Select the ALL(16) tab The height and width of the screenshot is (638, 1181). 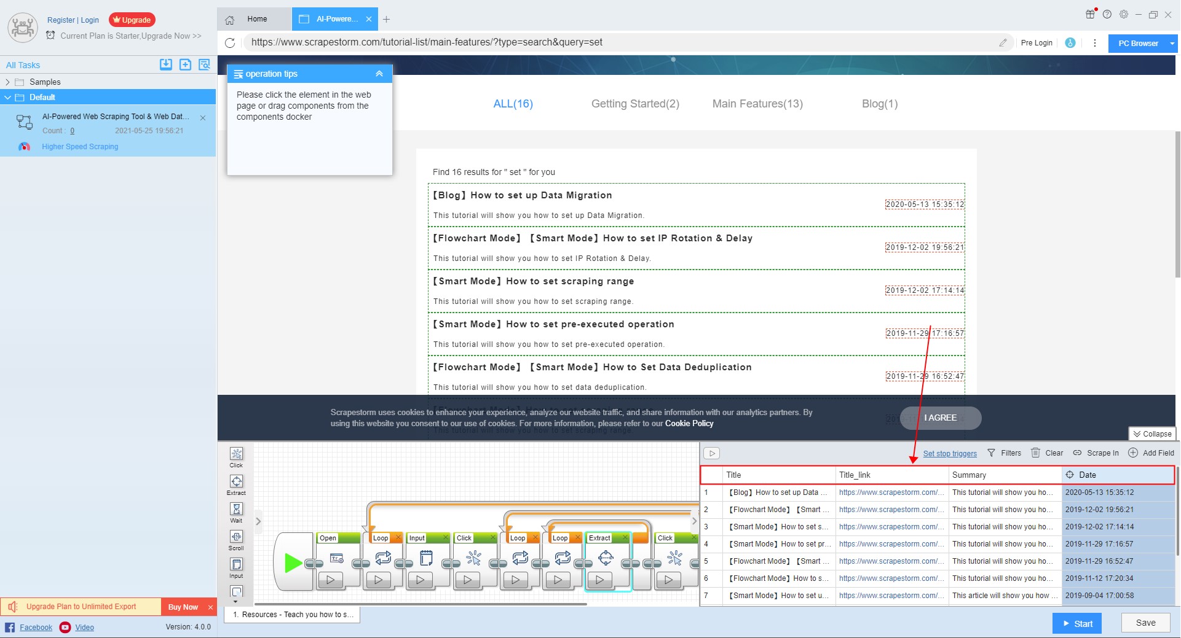click(513, 104)
